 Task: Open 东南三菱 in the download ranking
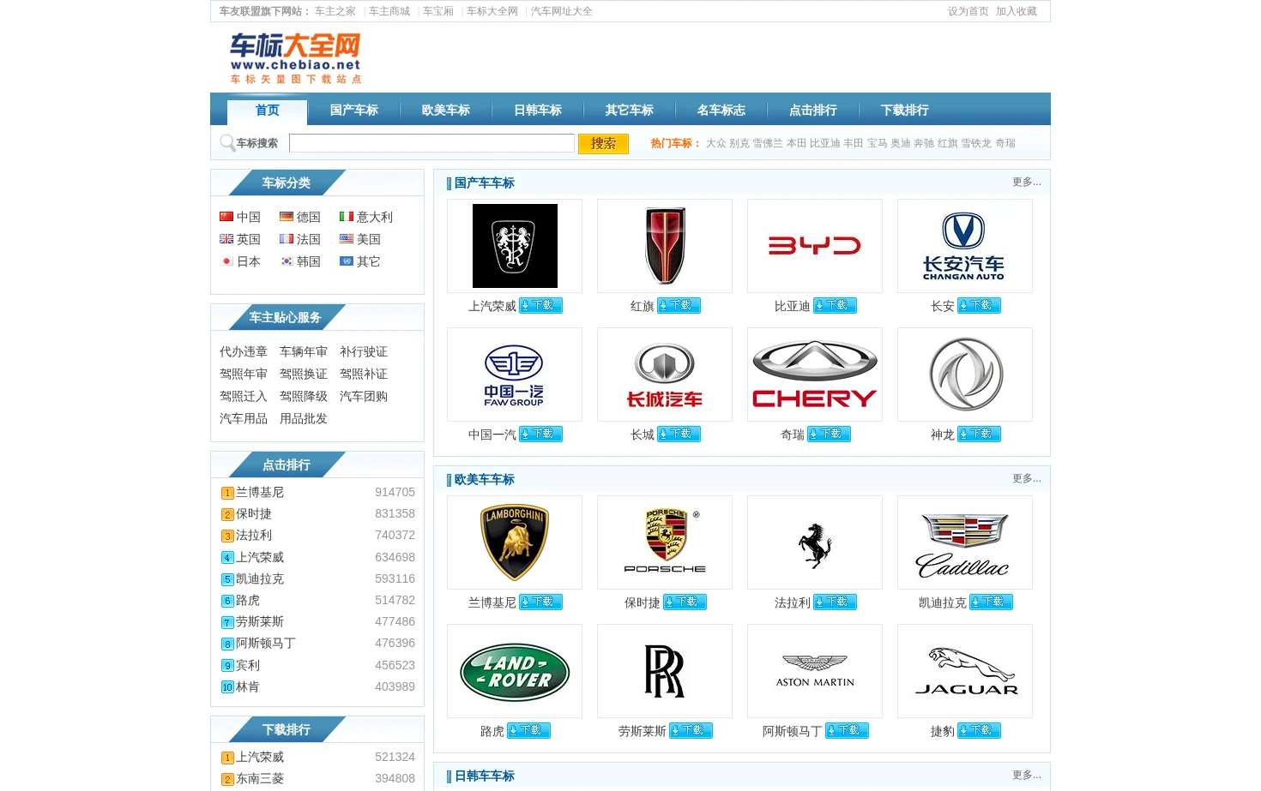[260, 778]
